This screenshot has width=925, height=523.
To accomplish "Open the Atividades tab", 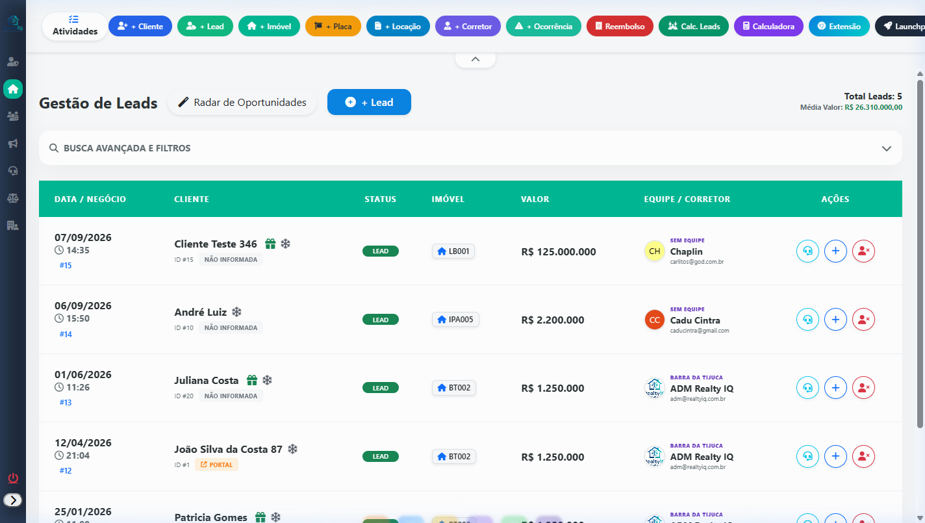I will pyautogui.click(x=75, y=26).
